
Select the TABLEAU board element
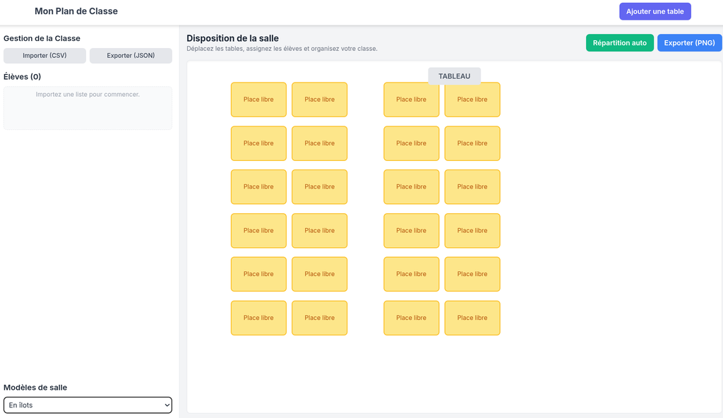coord(454,76)
